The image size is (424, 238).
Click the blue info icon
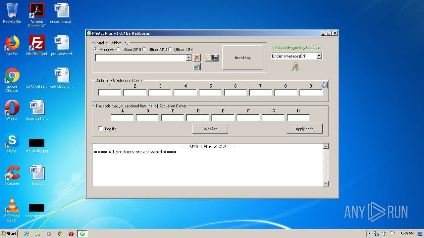click(324, 85)
